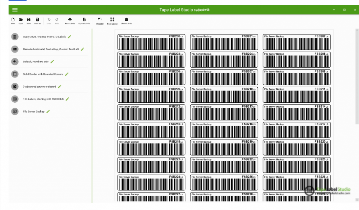Select the border style icon
Image resolution: width=359 pixels, height=210 pixels.
tap(15, 74)
